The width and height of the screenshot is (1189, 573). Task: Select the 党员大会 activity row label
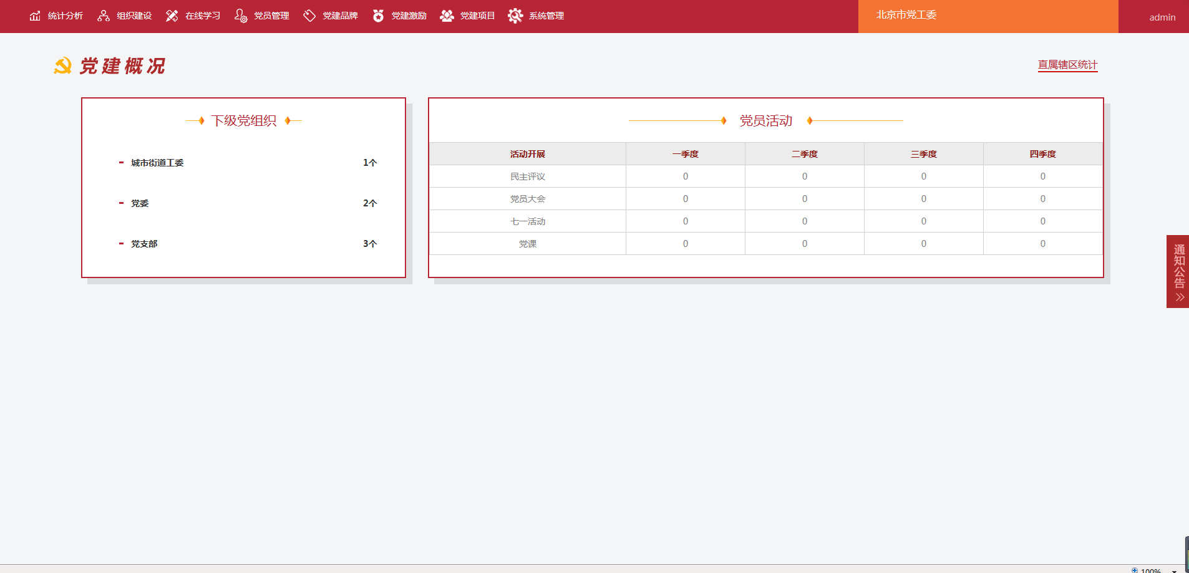528,199
